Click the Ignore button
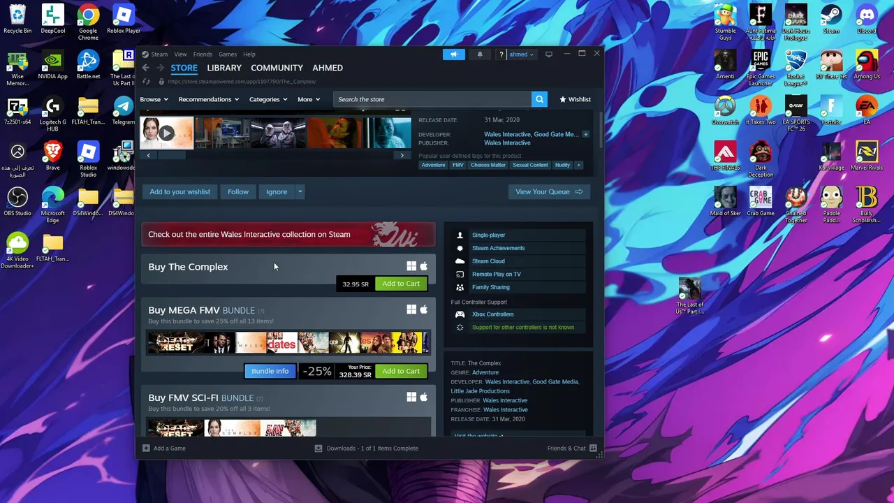This screenshot has width=894, height=503. point(277,191)
